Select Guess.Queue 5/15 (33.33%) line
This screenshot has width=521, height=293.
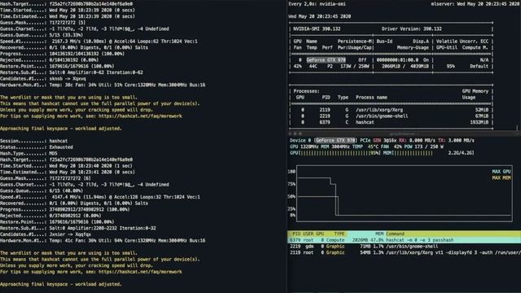click(42, 35)
